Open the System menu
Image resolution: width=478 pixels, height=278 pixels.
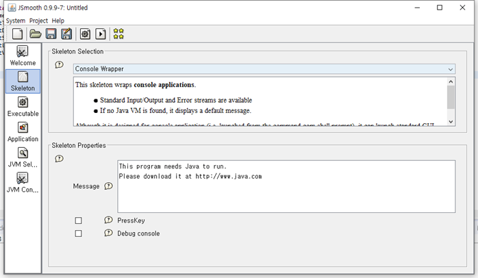(16, 21)
